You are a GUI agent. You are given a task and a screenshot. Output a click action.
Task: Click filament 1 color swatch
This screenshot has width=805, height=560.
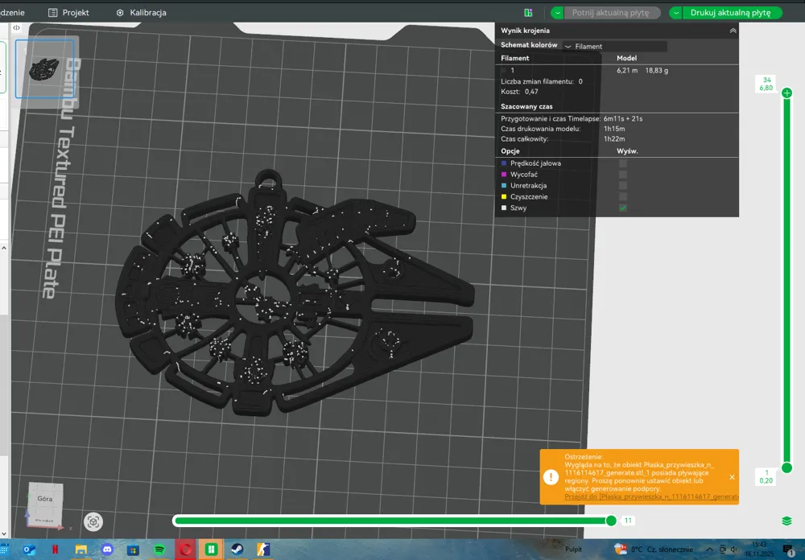pos(504,70)
